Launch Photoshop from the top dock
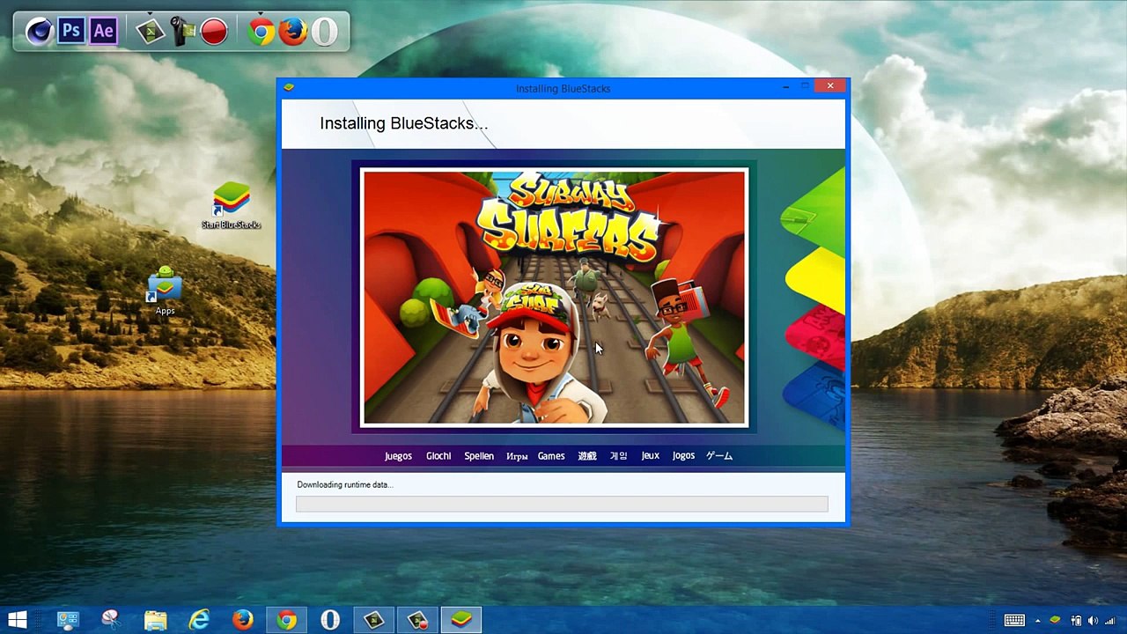This screenshot has width=1127, height=634. pos(71,32)
